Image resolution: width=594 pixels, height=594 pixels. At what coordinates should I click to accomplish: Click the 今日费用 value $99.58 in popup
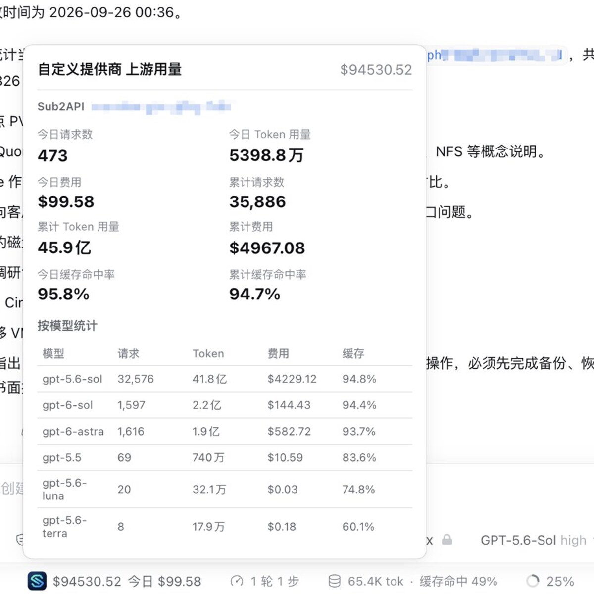66,201
